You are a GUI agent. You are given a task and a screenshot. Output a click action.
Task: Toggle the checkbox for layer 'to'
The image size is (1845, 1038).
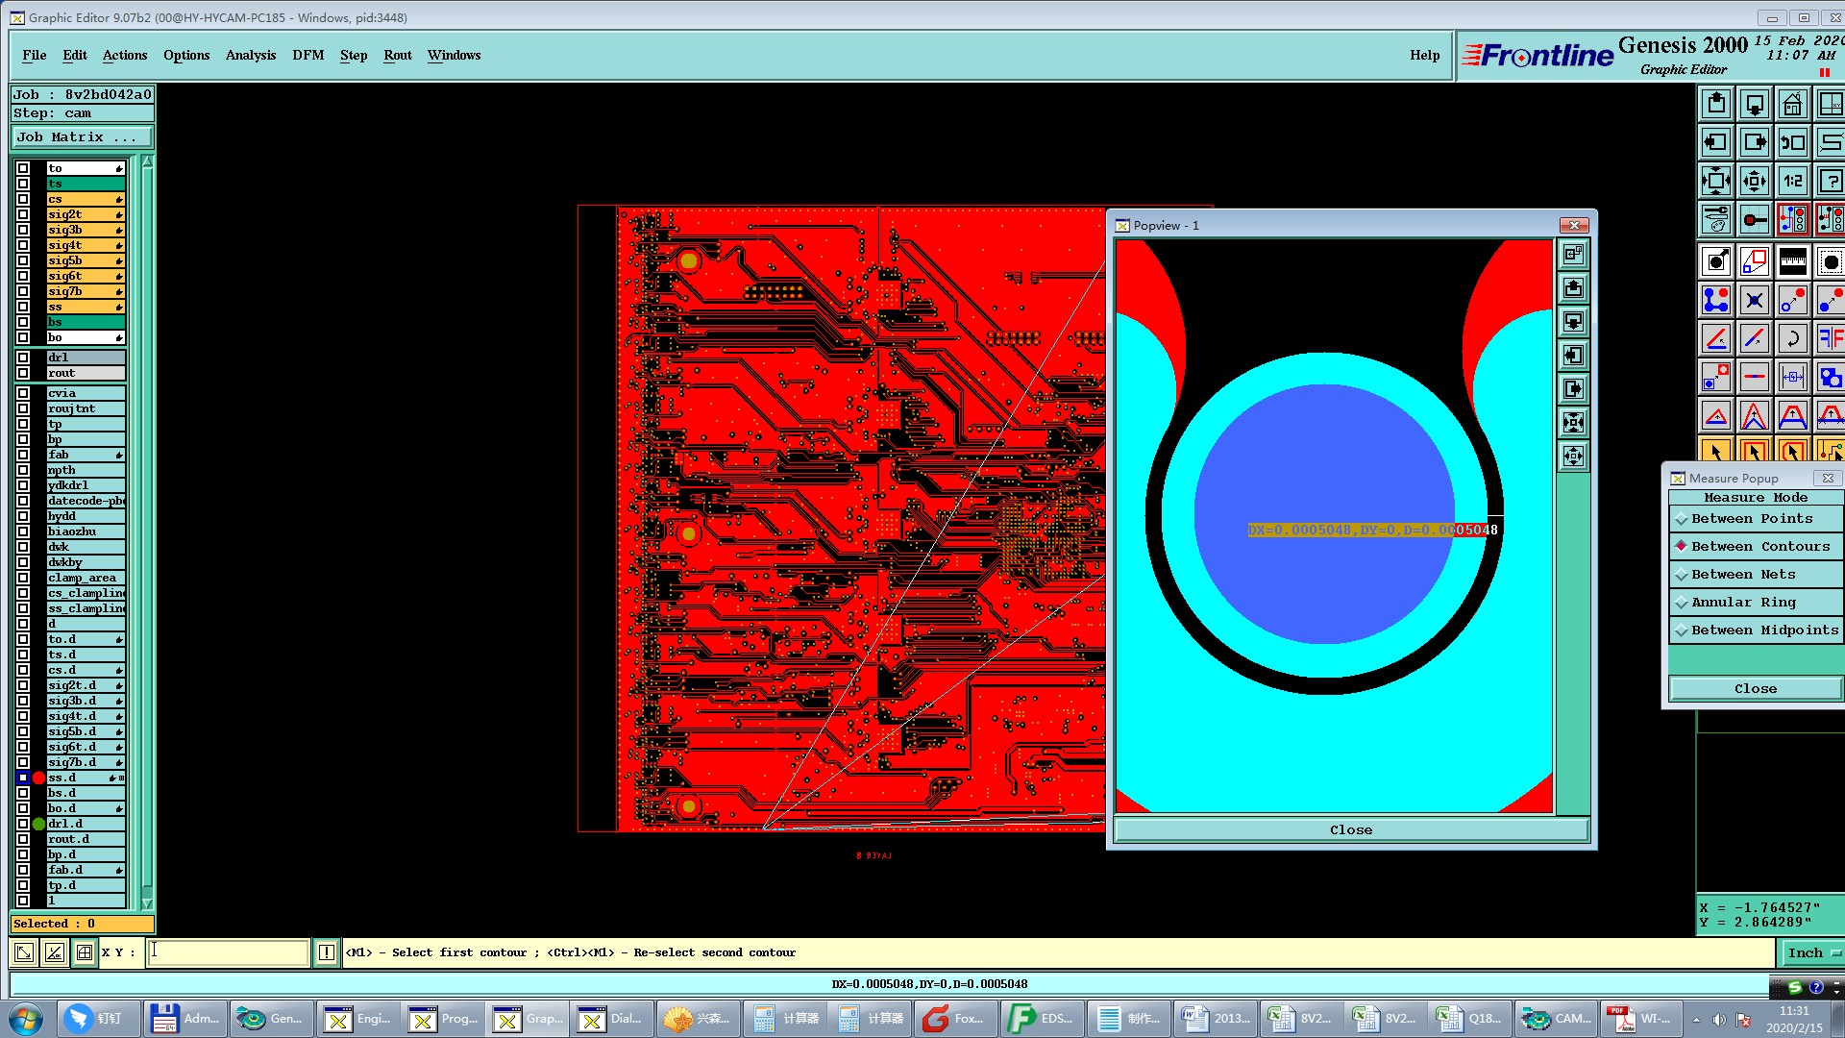coord(23,168)
